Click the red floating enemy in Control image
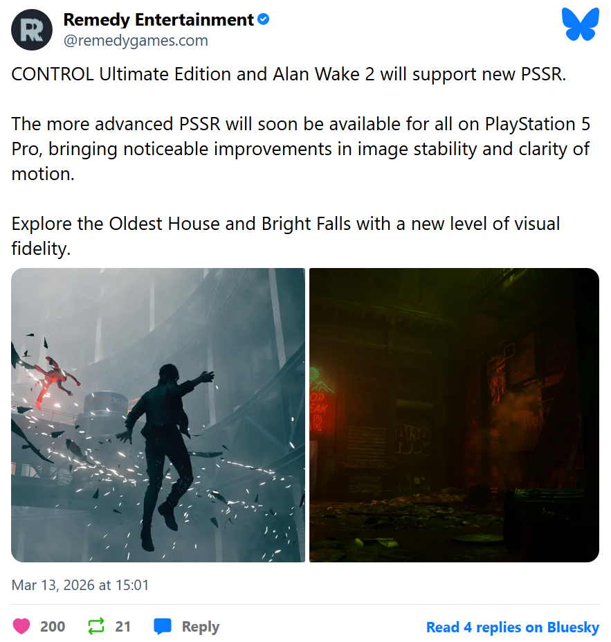The image size is (611, 642). coord(55,382)
